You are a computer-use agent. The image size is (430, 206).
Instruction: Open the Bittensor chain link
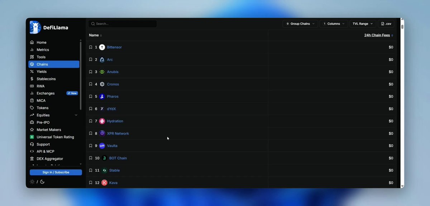114,47
